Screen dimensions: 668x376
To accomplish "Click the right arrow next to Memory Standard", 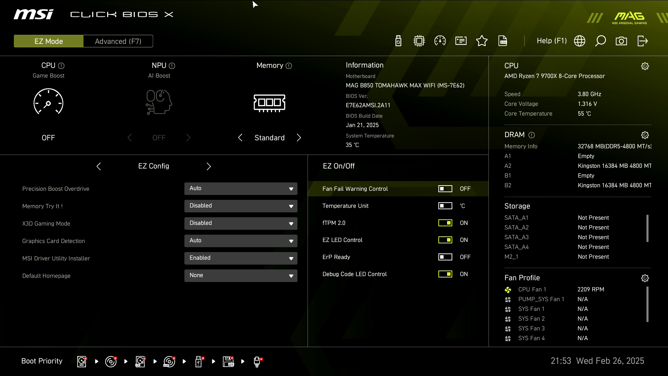I will tap(299, 138).
